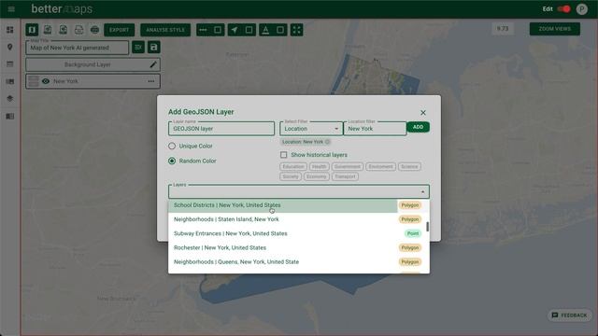Filter by Environment category chip
Screen dimensions: 598x336
380,166
